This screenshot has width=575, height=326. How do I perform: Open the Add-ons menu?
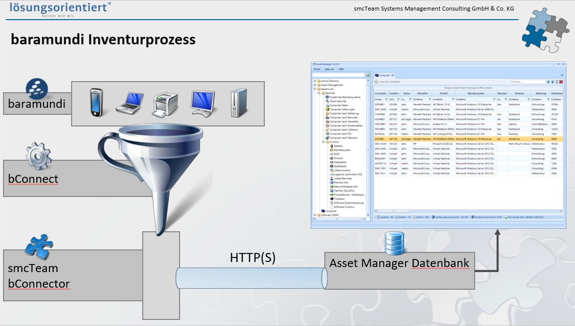[x=329, y=69]
